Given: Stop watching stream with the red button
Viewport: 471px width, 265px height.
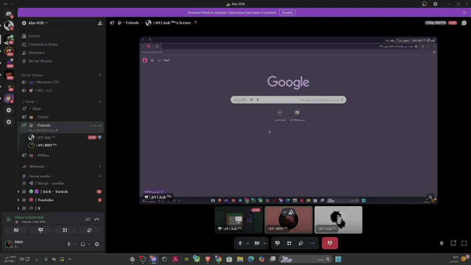Looking at the screenshot, I should pyautogui.click(x=330, y=243).
